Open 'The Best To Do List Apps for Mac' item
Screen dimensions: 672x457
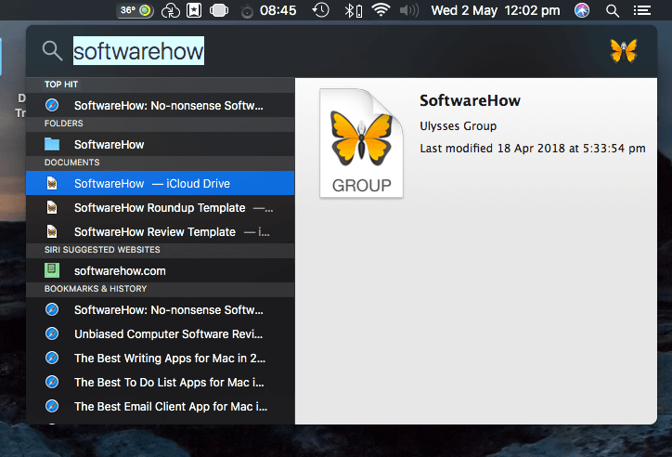coord(161,382)
